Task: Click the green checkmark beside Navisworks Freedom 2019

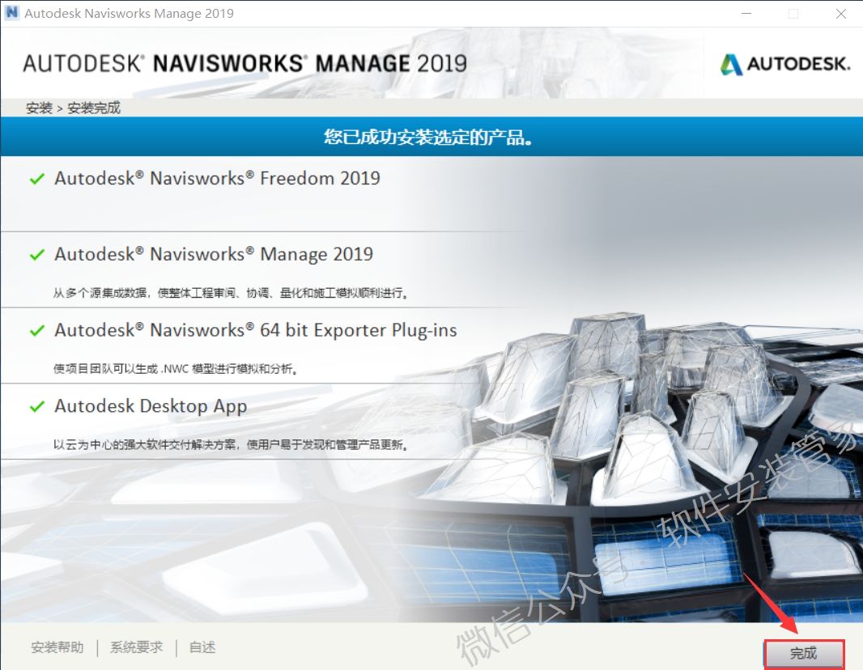Action: (x=36, y=179)
